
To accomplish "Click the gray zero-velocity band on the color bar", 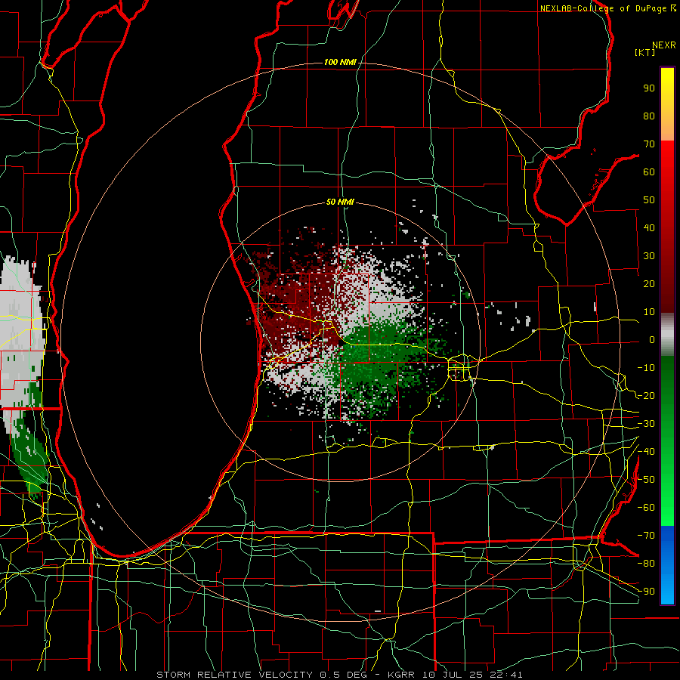I will [x=667, y=335].
